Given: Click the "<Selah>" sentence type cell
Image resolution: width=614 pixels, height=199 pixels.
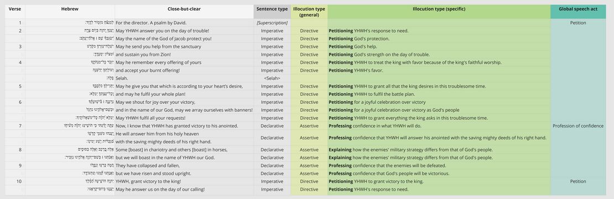Looking at the screenshot, I should (272, 78).
